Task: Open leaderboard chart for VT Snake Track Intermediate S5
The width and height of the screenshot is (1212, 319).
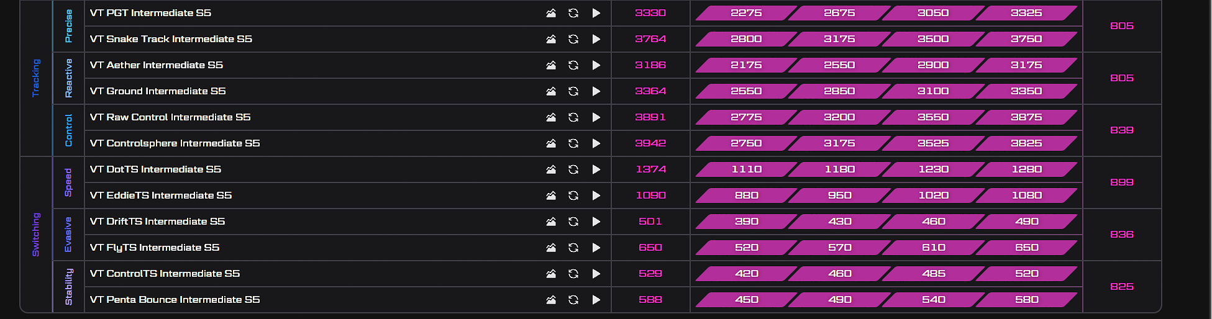Action: click(551, 39)
